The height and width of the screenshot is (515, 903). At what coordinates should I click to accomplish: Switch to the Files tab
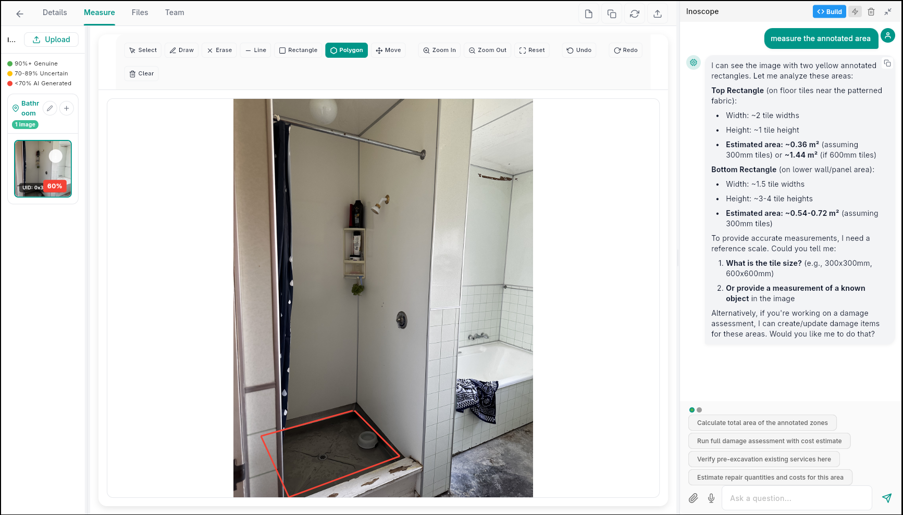click(140, 12)
